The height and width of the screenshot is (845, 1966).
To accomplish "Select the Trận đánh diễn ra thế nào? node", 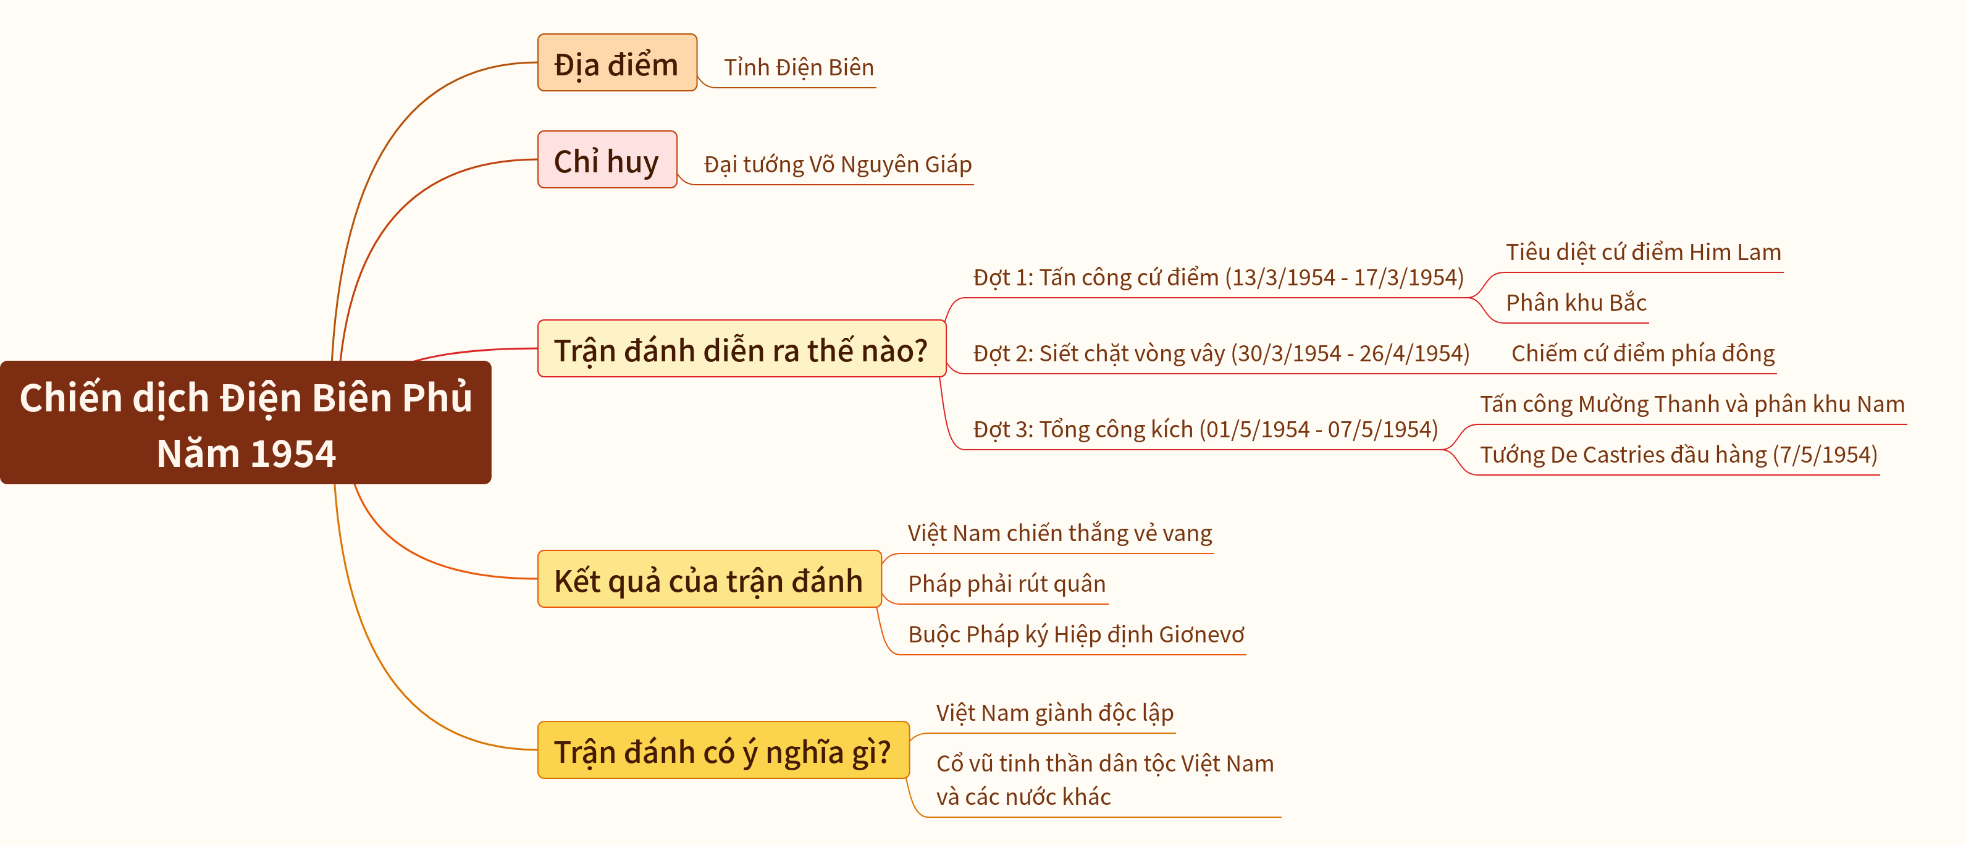I will pyautogui.click(x=741, y=349).
